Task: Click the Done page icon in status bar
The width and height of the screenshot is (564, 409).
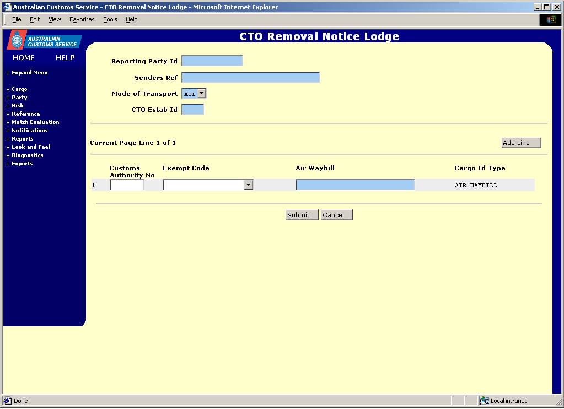Action: coord(7,400)
